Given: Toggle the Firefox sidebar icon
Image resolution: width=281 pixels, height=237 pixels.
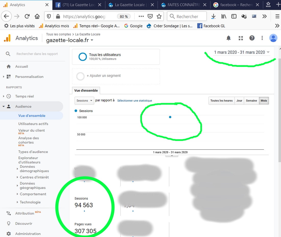Looking at the screenshot, I should coord(234,17).
